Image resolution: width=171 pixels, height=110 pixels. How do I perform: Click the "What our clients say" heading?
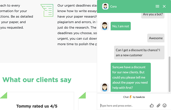(x=37, y=80)
